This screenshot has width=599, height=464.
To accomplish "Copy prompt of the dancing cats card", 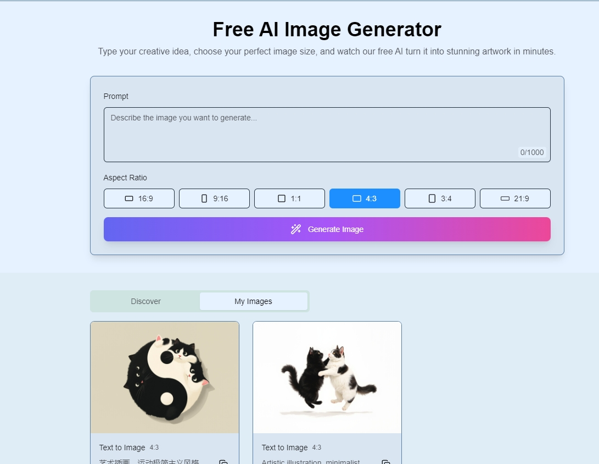I will pos(386,462).
